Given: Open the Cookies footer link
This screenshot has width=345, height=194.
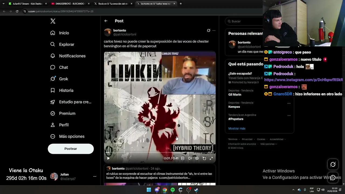Looking at the screenshot, I should 261,139.
